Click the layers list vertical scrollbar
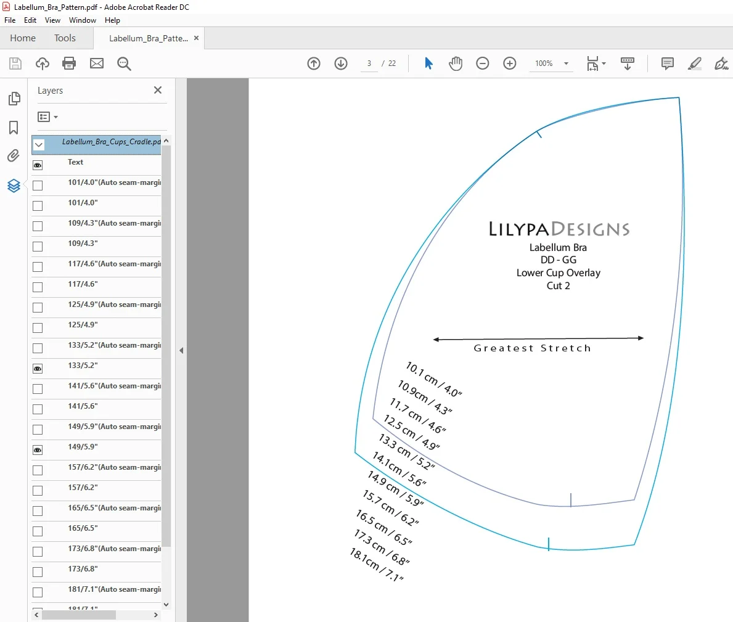This screenshot has height=622, width=733. pos(166,346)
